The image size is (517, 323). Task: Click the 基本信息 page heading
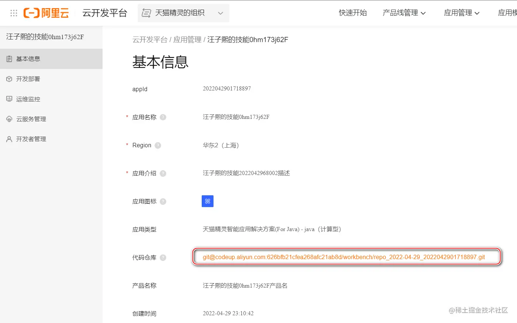[x=160, y=62]
